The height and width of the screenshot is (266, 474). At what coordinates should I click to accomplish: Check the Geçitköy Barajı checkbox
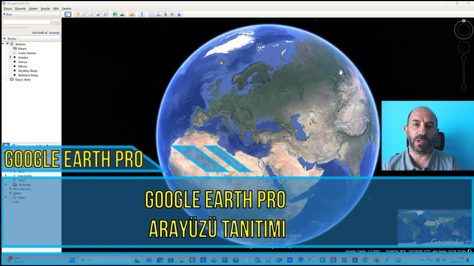pos(10,71)
